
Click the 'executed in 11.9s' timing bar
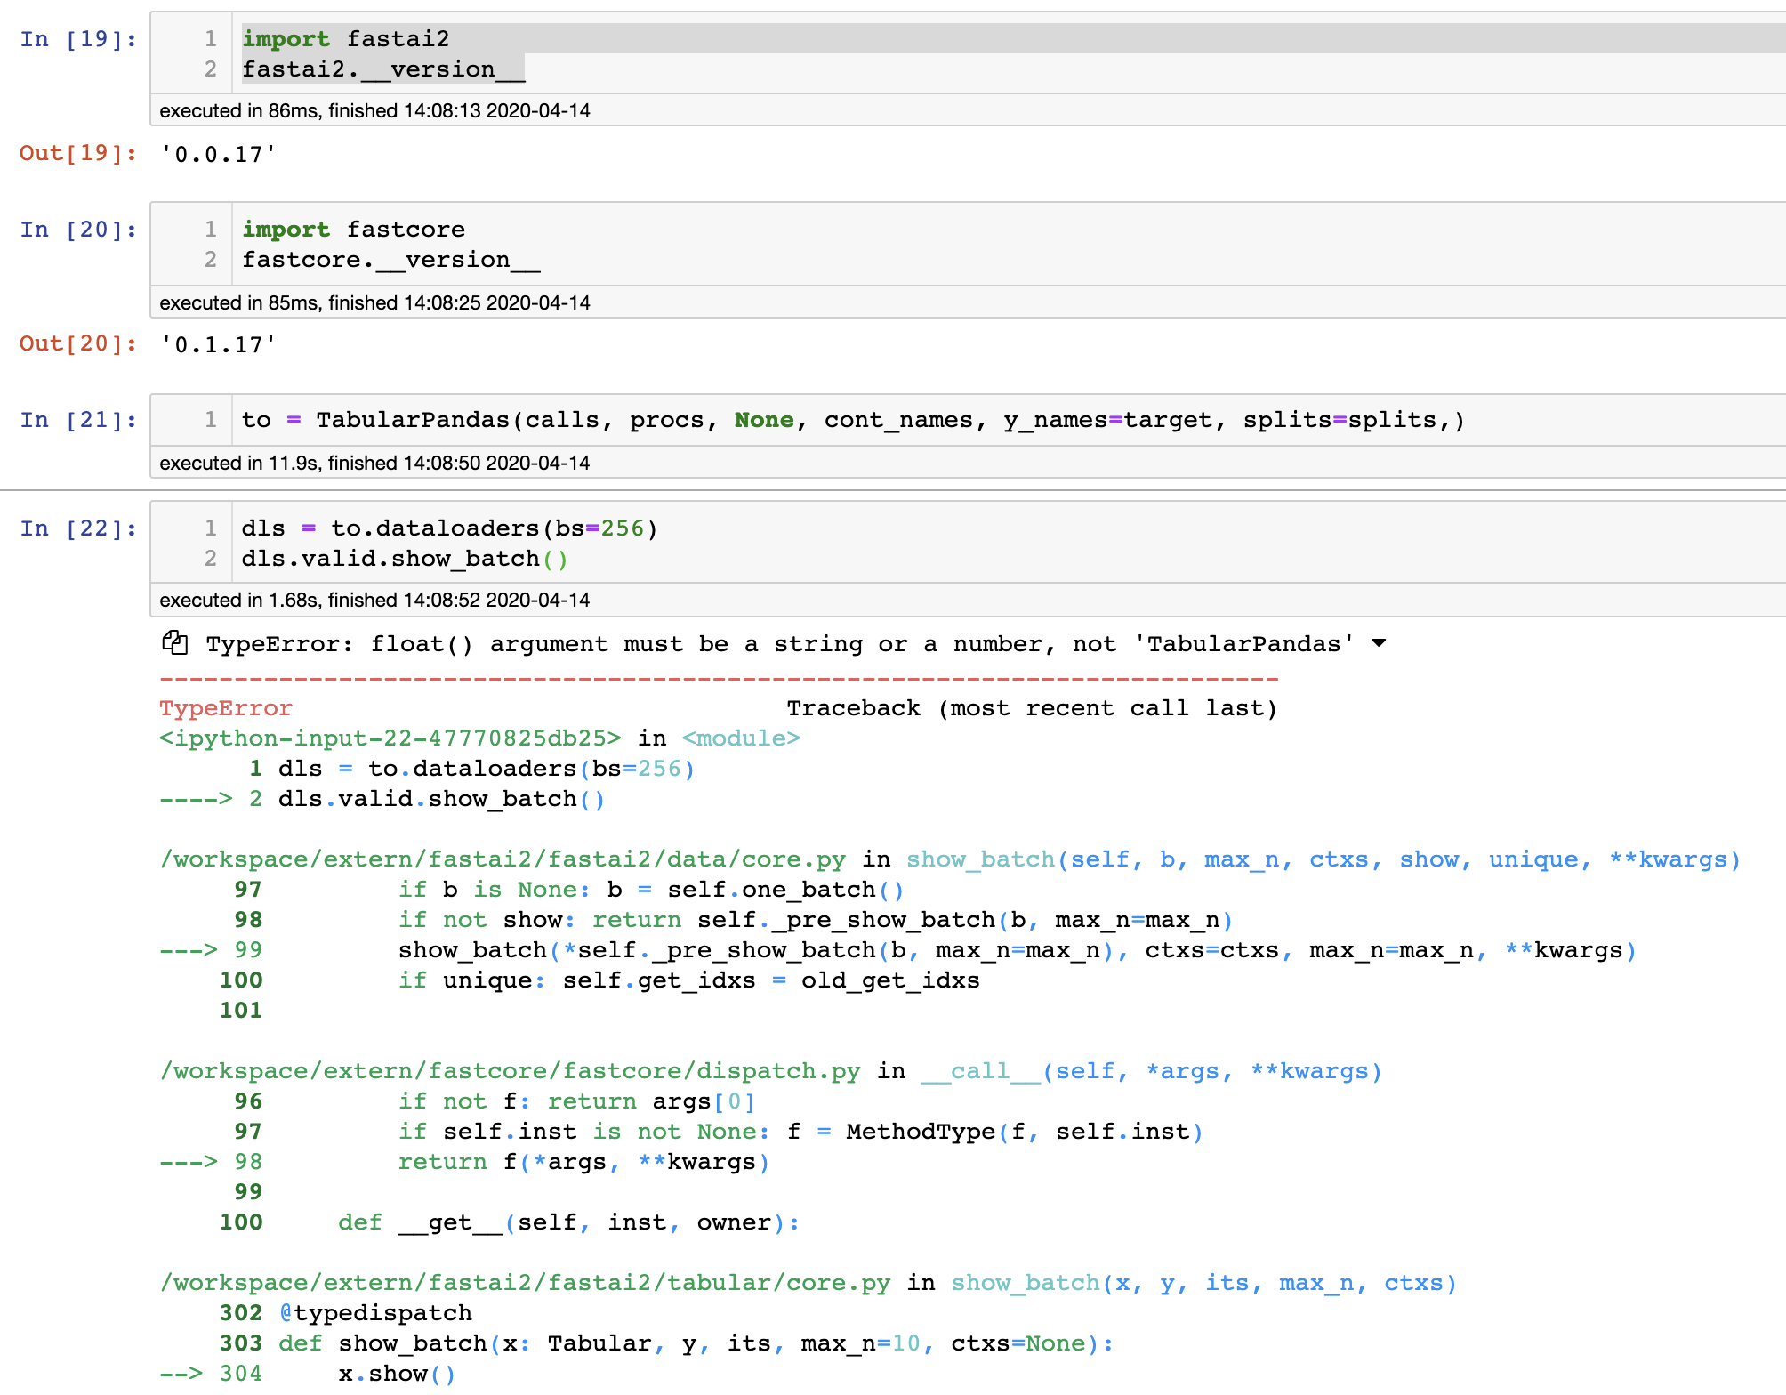tap(374, 463)
